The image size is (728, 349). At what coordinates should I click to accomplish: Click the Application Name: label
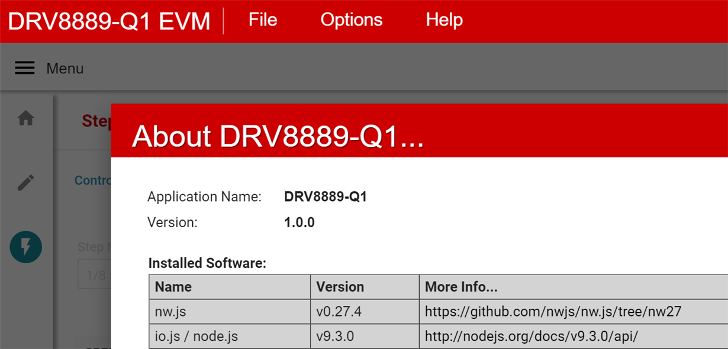204,197
